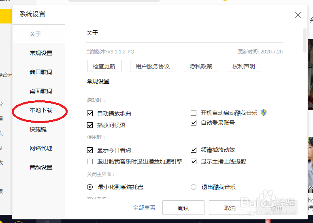Open the 快捷键 settings section
Screen dimensions: 313x223
[38, 129]
